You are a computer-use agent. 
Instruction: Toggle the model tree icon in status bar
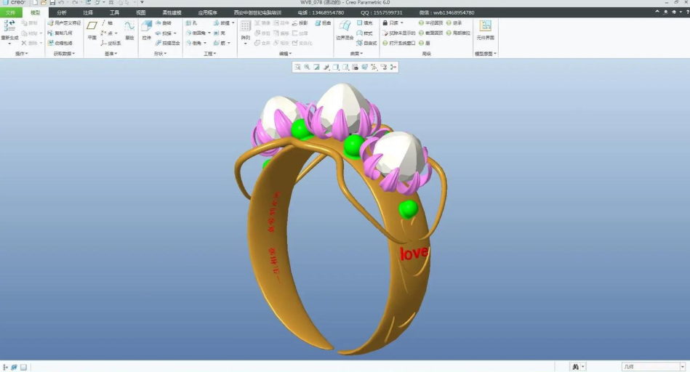pyautogui.click(x=5, y=367)
